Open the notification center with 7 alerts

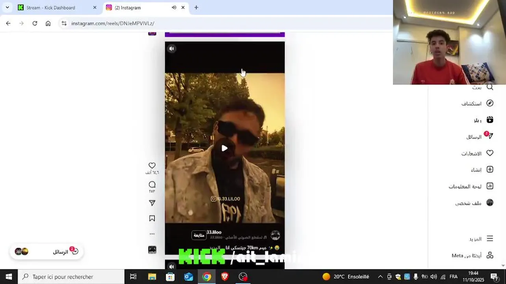pos(495,277)
